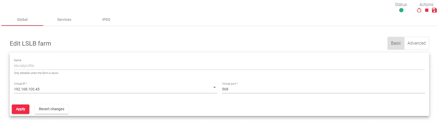The width and height of the screenshot is (437, 123).
Task: Switch to Advanced view mode
Action: tap(417, 43)
